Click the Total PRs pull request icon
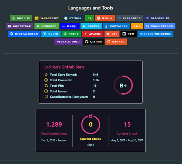Screen dimensions: 182x164 (x=46, y=86)
